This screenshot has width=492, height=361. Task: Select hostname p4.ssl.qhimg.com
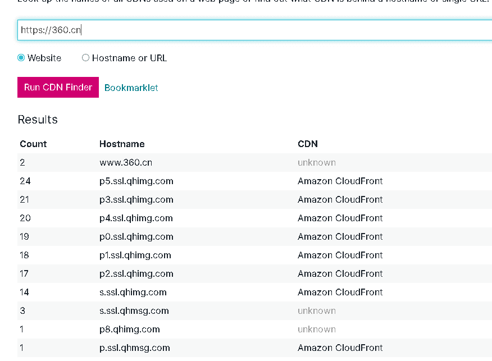(x=136, y=218)
